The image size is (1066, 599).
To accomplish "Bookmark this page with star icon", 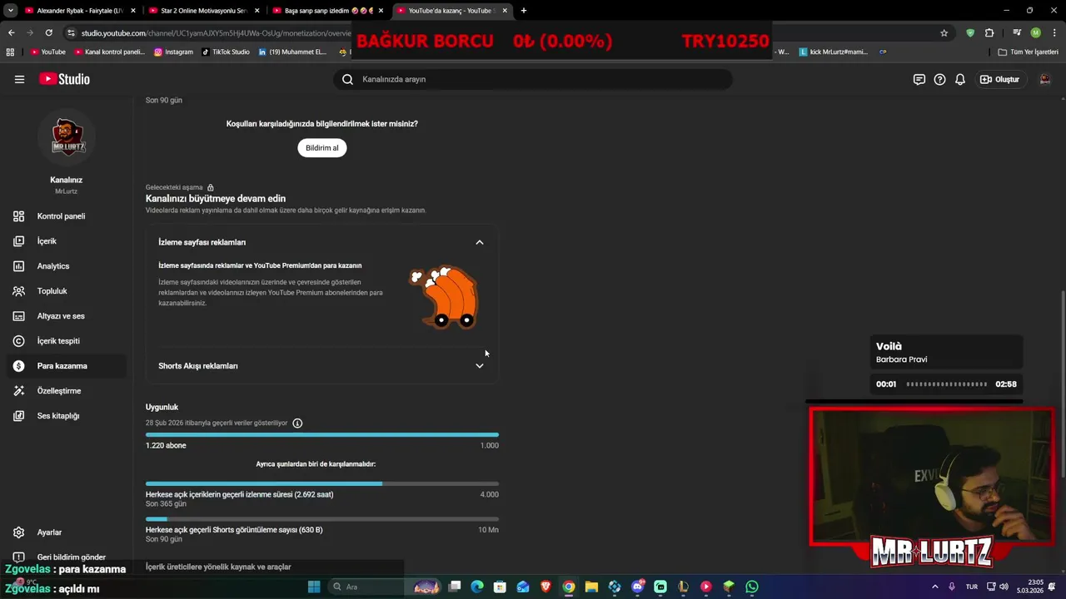I will (x=944, y=32).
